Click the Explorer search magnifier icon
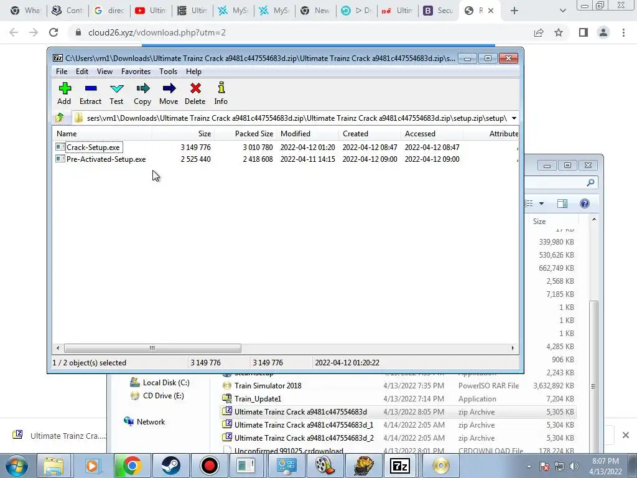 (590, 183)
